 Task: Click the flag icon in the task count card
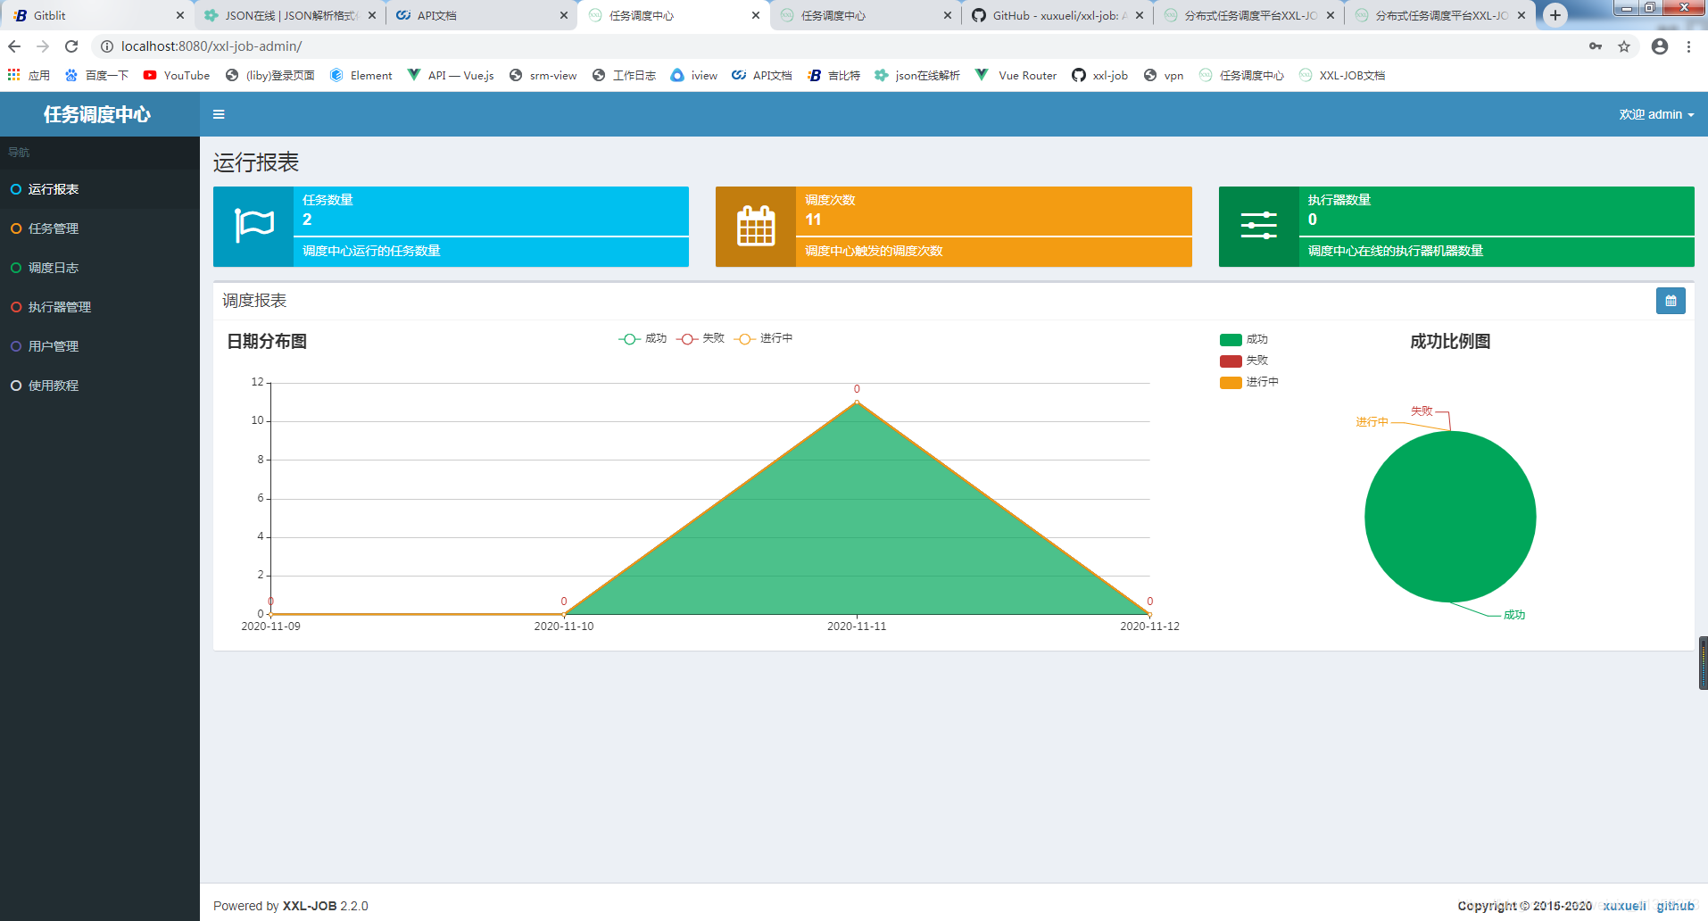tap(253, 226)
